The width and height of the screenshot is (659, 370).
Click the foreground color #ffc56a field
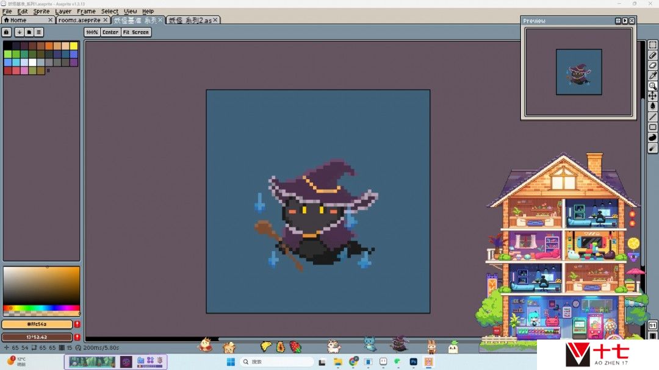click(37, 324)
